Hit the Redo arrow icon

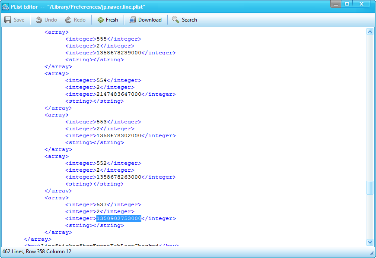point(68,20)
